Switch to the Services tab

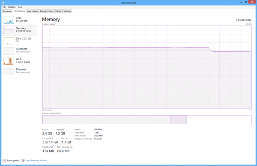[x=67, y=11]
